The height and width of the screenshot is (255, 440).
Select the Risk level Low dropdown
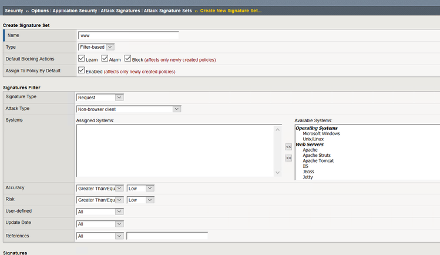pyautogui.click(x=140, y=200)
